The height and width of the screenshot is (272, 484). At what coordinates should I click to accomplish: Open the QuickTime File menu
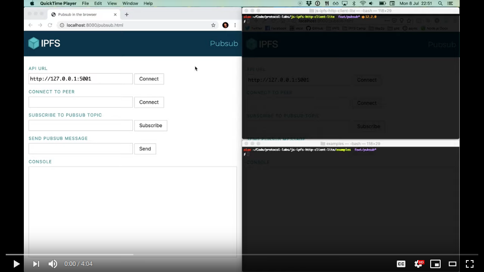pyautogui.click(x=85, y=3)
